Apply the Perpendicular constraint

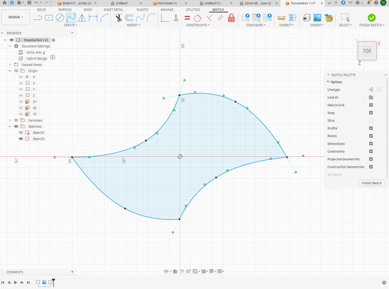209,18
